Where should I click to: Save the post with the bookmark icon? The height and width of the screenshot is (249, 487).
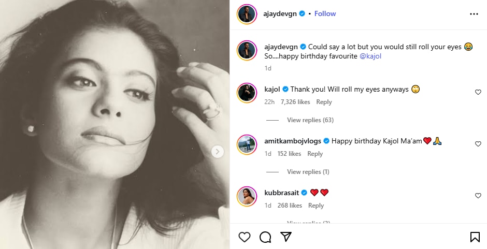pos(475,237)
